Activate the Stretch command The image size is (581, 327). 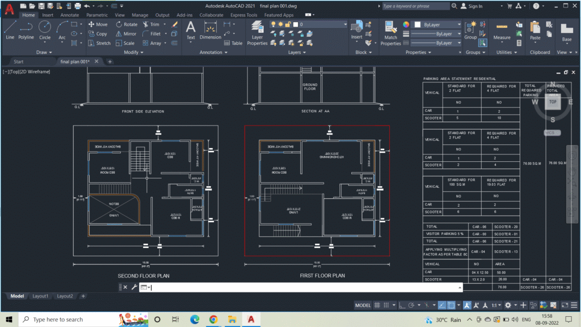coord(99,43)
